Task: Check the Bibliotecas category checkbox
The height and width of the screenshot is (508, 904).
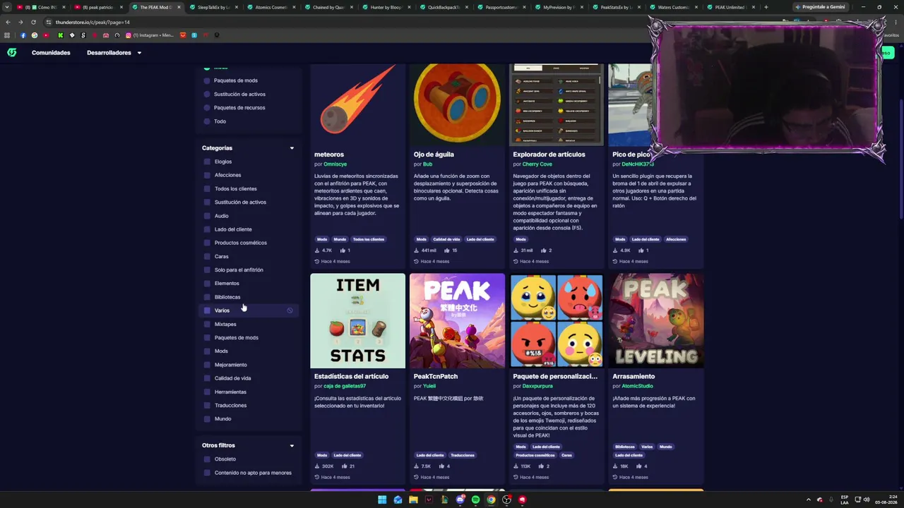Action: [x=207, y=297]
